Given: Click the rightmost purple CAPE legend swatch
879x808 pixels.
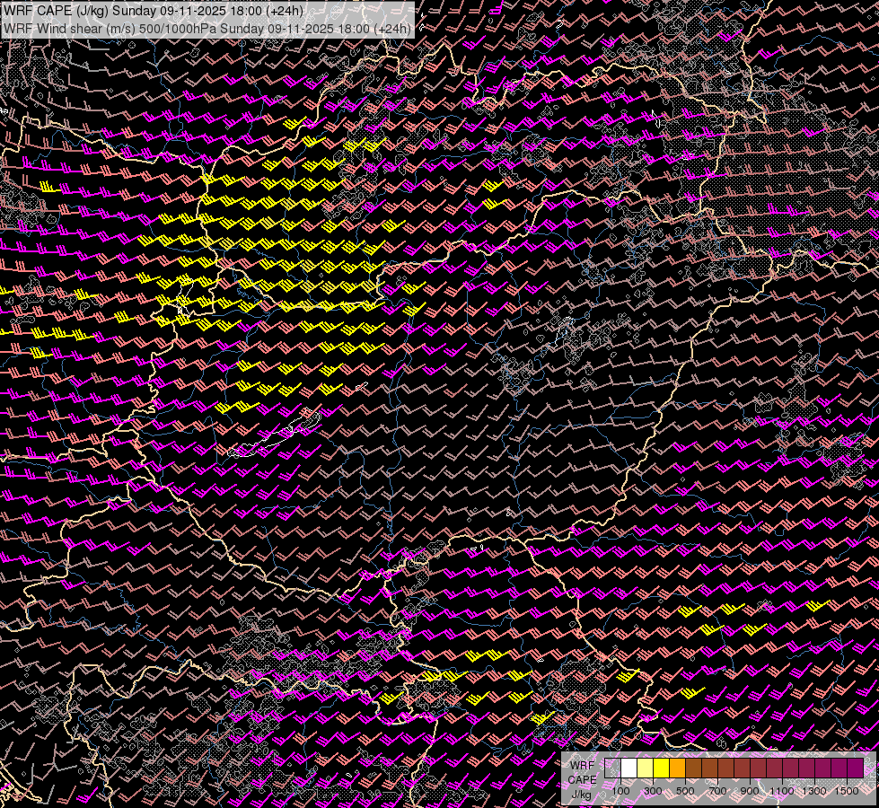Looking at the screenshot, I should (x=855, y=768).
